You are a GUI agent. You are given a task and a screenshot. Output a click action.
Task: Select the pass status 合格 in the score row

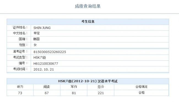pyautogui.click(x=142, y=93)
